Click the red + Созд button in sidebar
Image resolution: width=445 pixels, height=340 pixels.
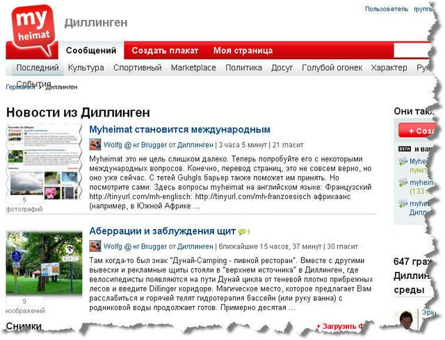[416, 130]
